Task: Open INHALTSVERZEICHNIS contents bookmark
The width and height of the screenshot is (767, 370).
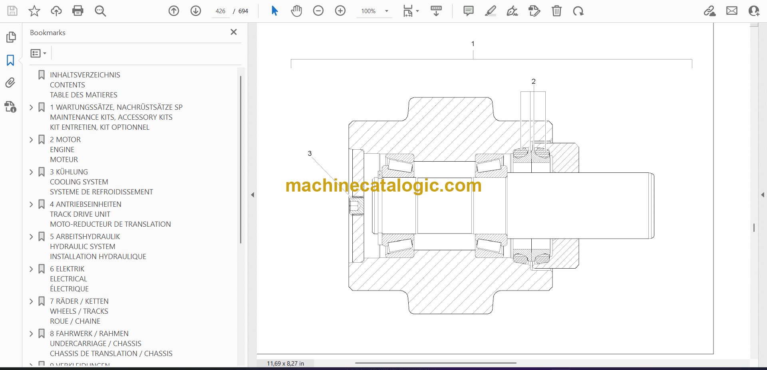Action: click(85, 75)
